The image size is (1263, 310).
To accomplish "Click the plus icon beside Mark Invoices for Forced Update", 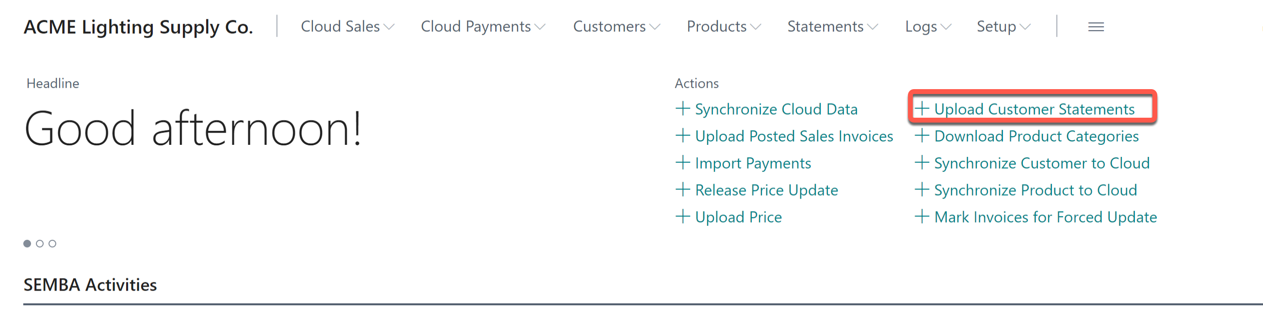I will [x=923, y=217].
